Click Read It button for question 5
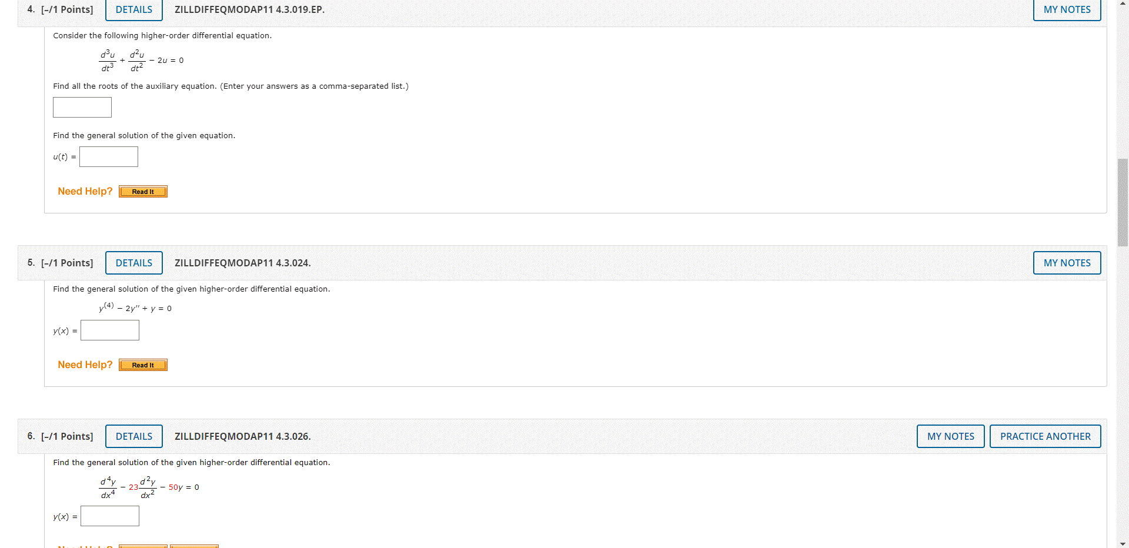1129x548 pixels. coord(143,365)
